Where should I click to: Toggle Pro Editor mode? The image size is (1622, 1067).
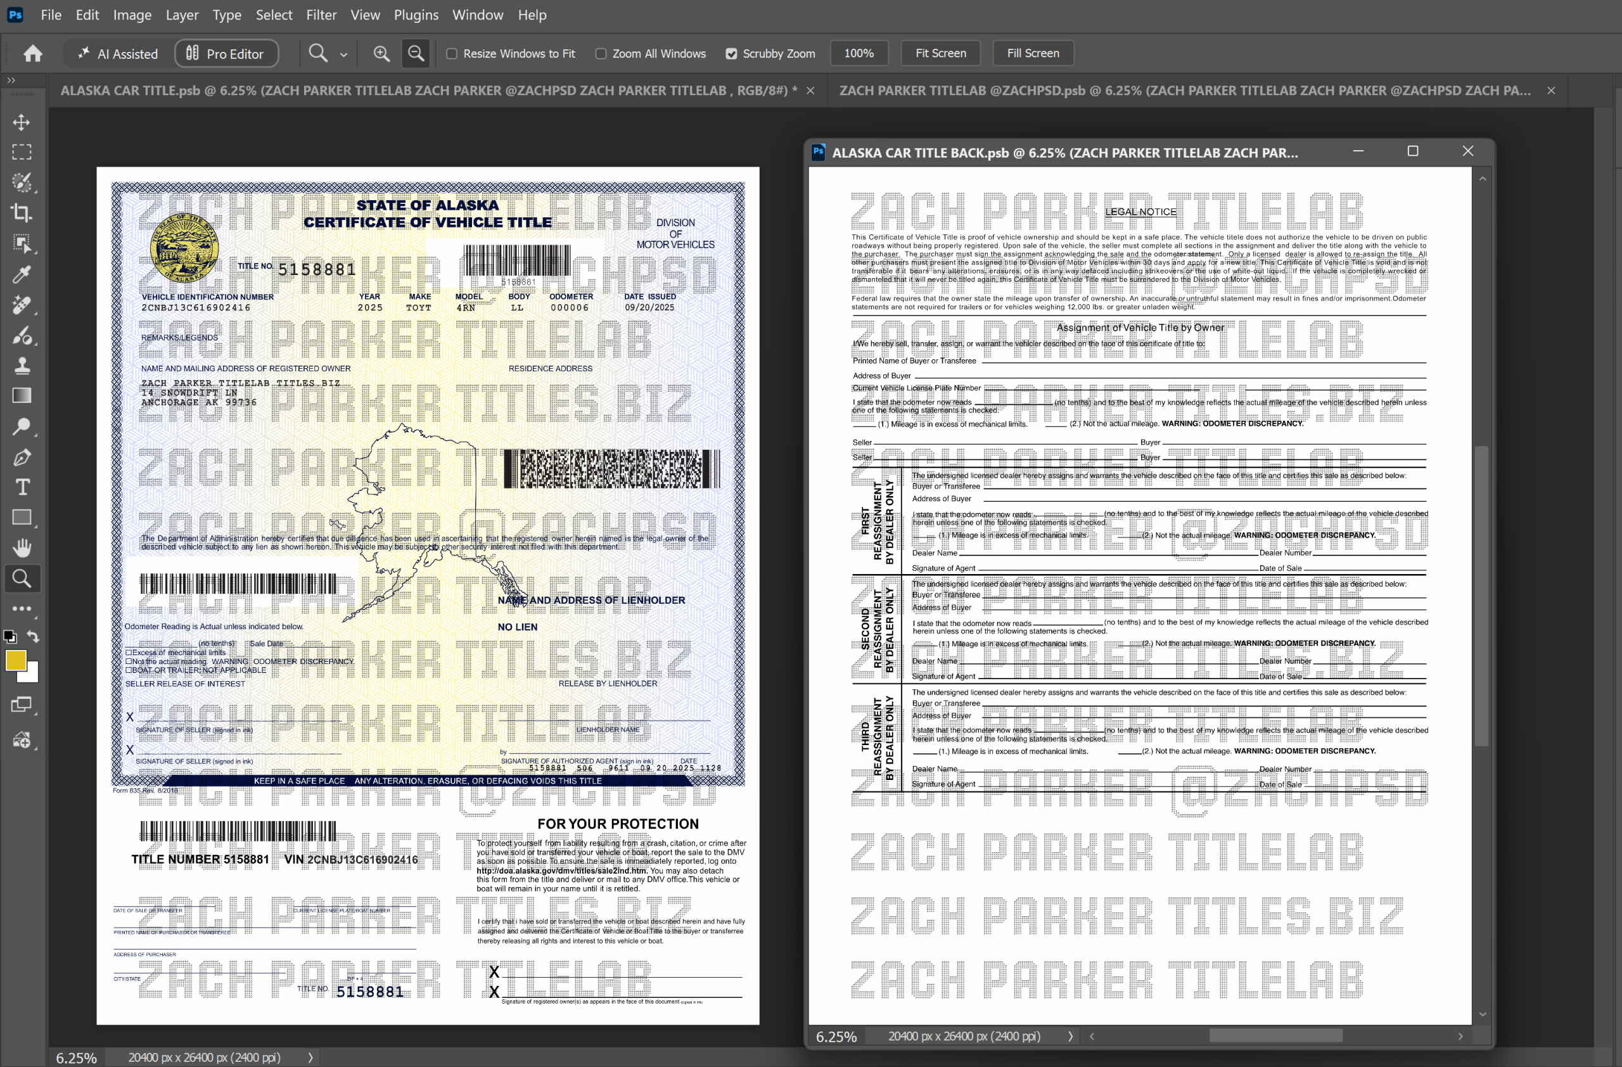tap(226, 54)
